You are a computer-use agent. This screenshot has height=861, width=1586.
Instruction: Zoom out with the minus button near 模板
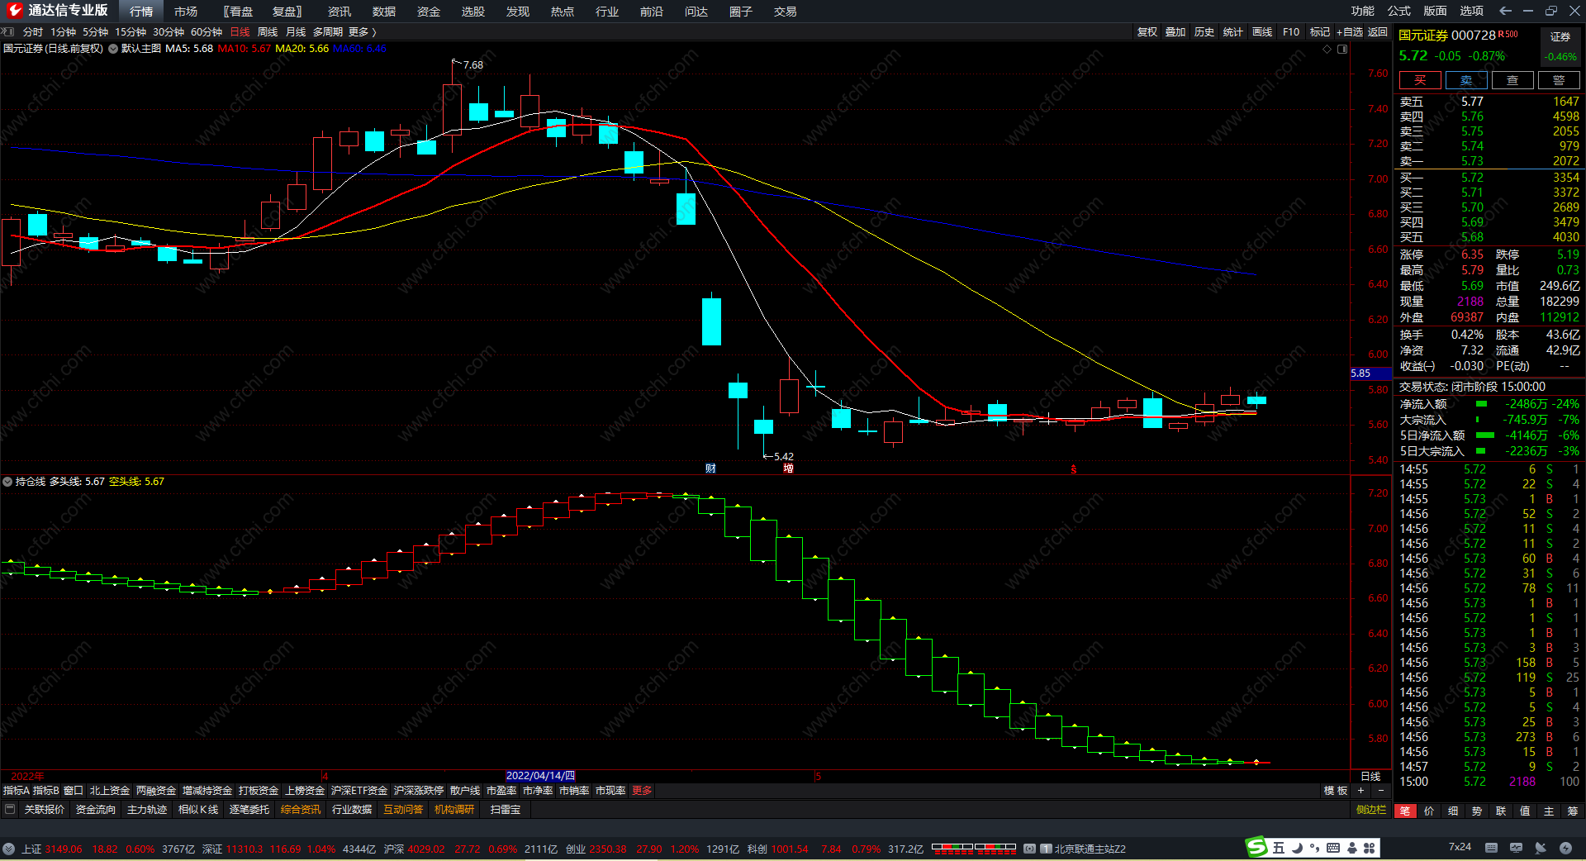point(1381,791)
